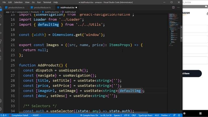Open the Selection menu
Screen dimensions: 208x117
(18, 2)
